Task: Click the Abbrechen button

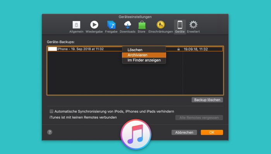Action: pos(184,132)
